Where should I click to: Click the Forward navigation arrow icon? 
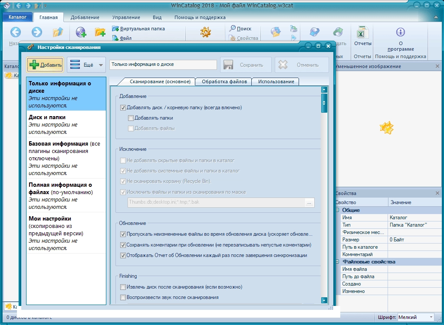36,32
